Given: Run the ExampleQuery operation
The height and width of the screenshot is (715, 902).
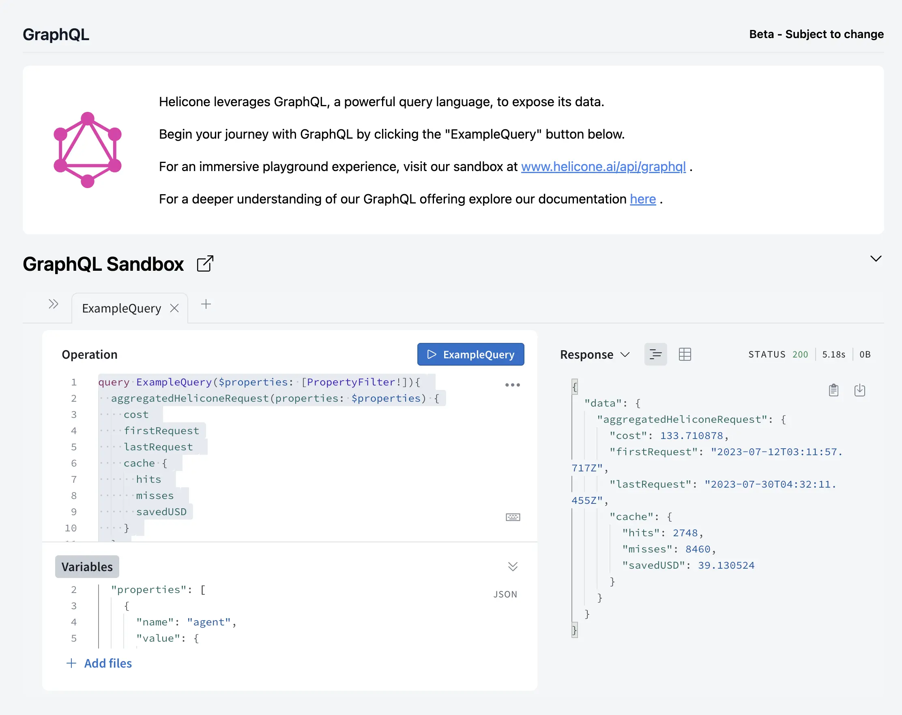Looking at the screenshot, I should click(x=470, y=354).
